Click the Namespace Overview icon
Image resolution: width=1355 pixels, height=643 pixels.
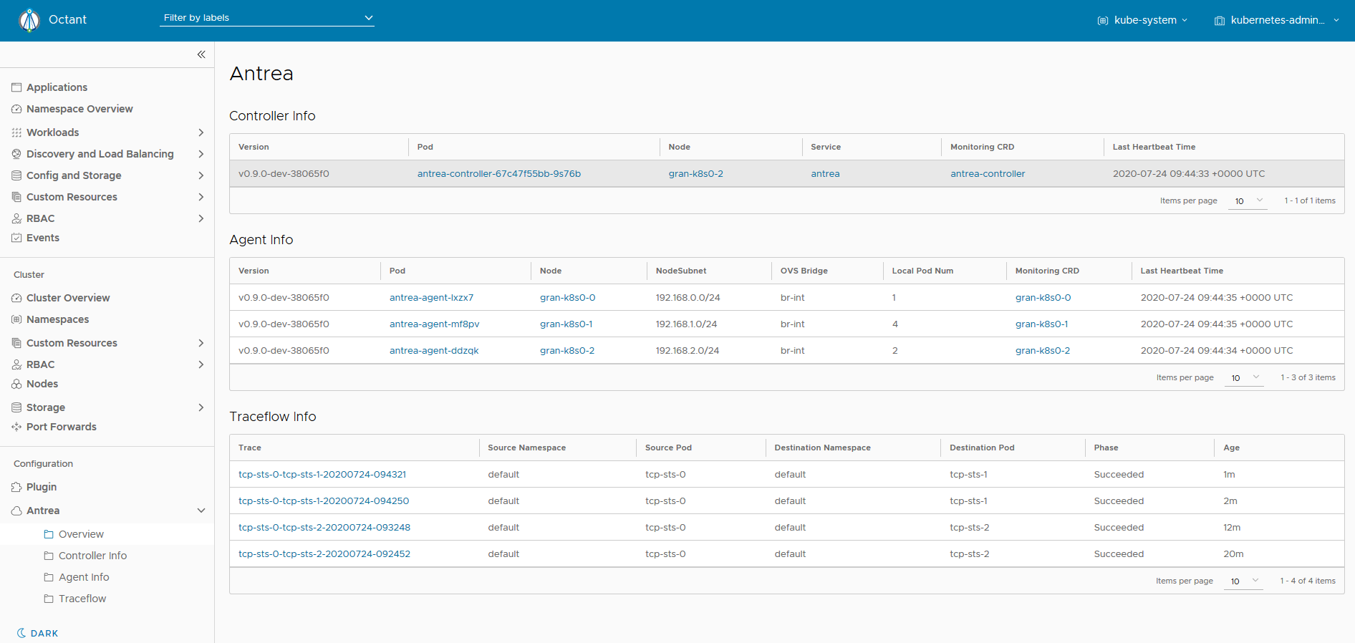tap(16, 109)
